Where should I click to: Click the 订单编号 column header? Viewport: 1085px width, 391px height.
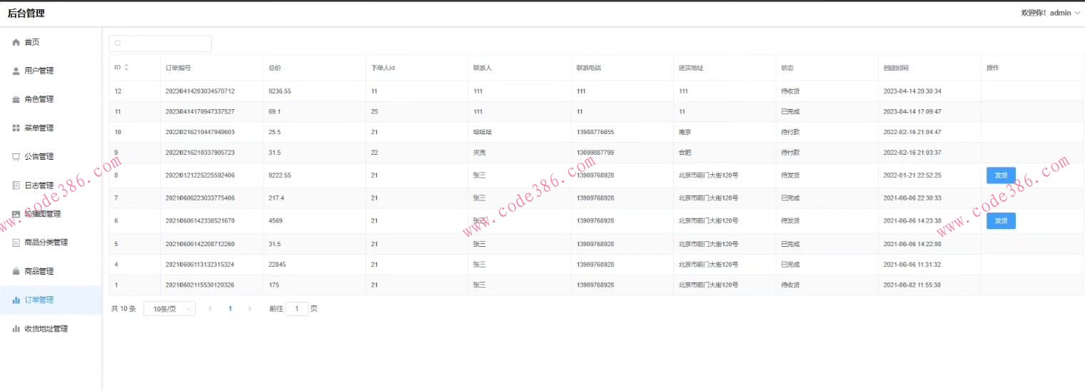pyautogui.click(x=178, y=68)
